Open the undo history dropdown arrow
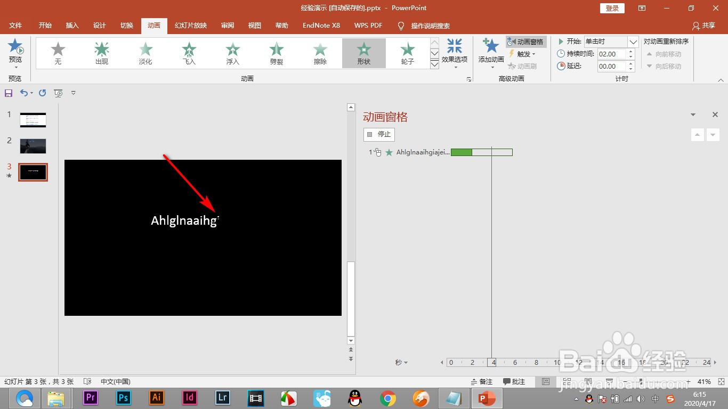The width and height of the screenshot is (728, 409). [x=31, y=93]
